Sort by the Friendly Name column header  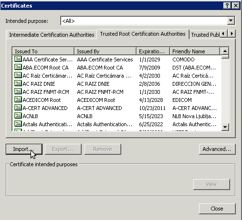tap(195, 51)
